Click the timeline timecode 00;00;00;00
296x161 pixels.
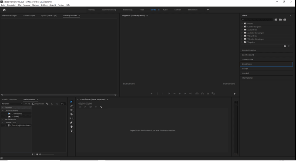85,104
